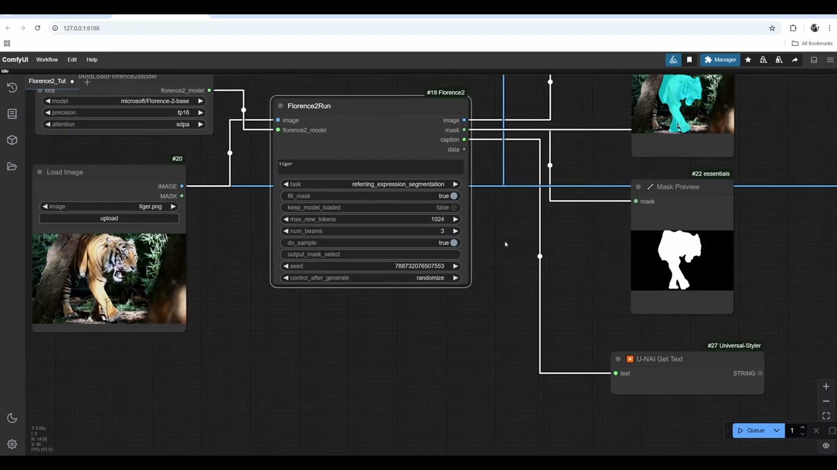Viewport: 837px width, 470px height.
Task: Increase max_new_tokens with right arrow
Action: 456,219
